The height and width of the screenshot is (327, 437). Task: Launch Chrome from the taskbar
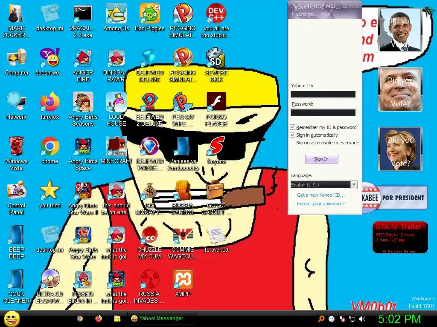pos(80,318)
